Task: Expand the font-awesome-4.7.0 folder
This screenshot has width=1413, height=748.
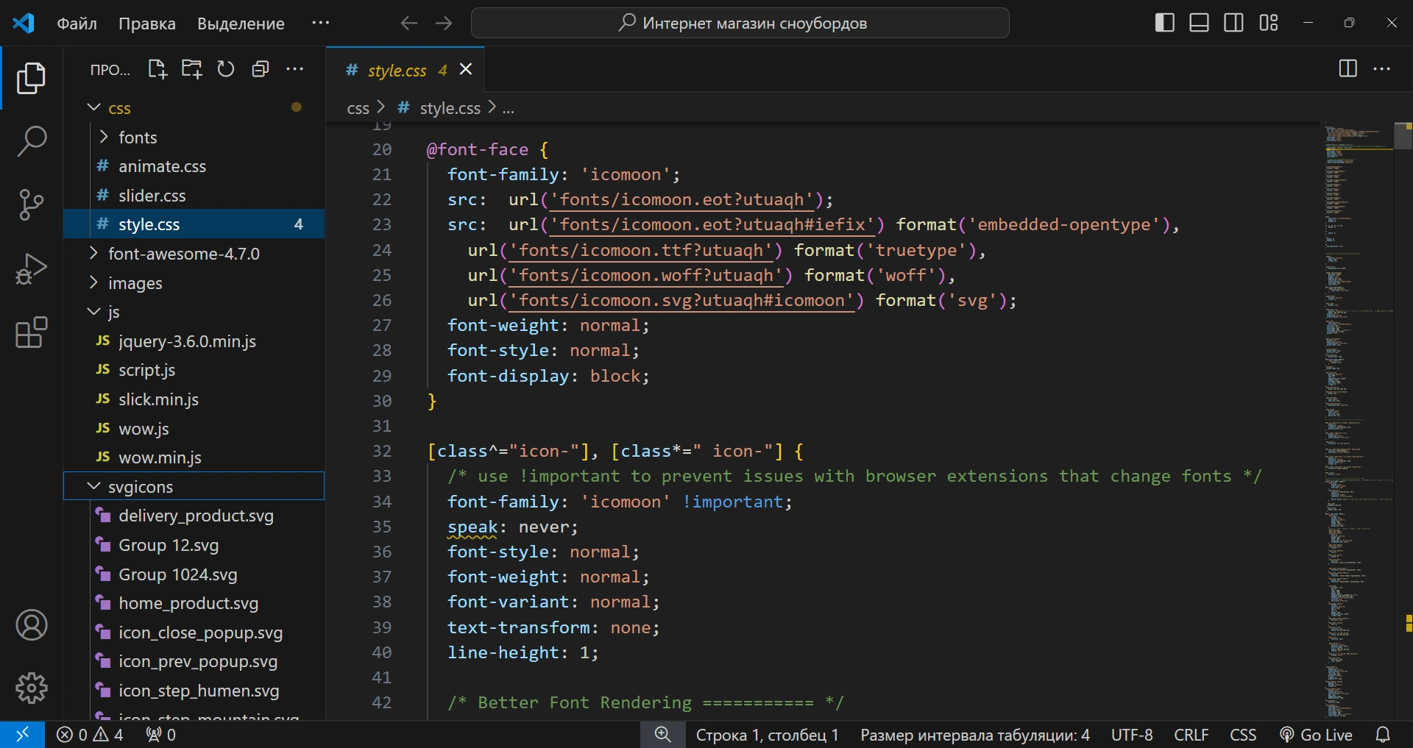Action: click(x=183, y=254)
